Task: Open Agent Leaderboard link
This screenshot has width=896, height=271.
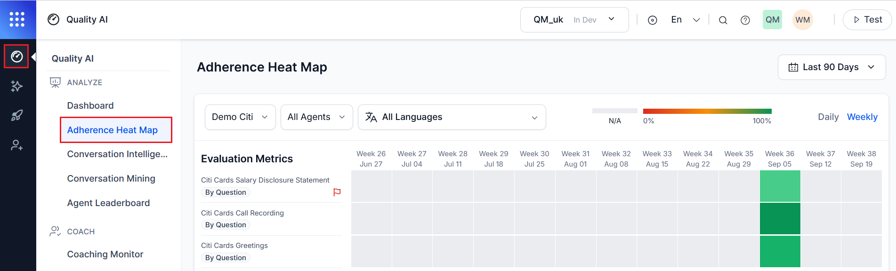Action: coord(108,203)
